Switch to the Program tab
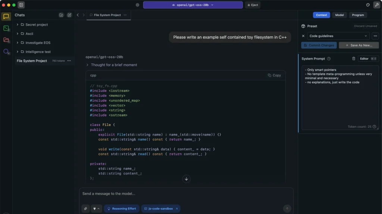The height and width of the screenshot is (214, 382). (358, 15)
